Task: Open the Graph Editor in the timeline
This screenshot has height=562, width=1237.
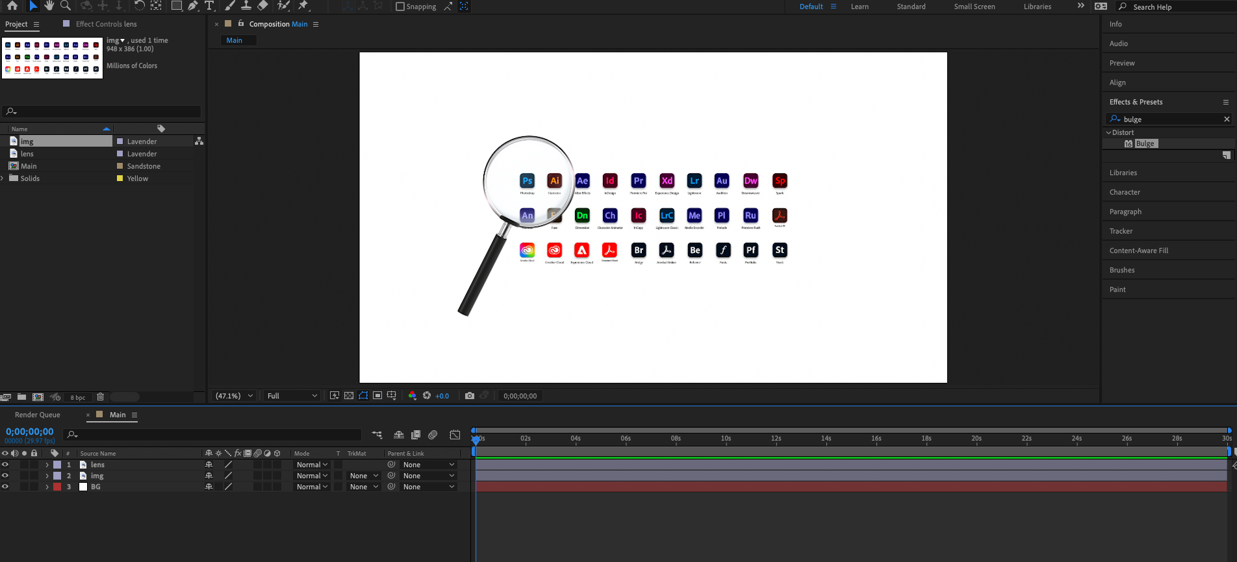Action: (x=455, y=435)
